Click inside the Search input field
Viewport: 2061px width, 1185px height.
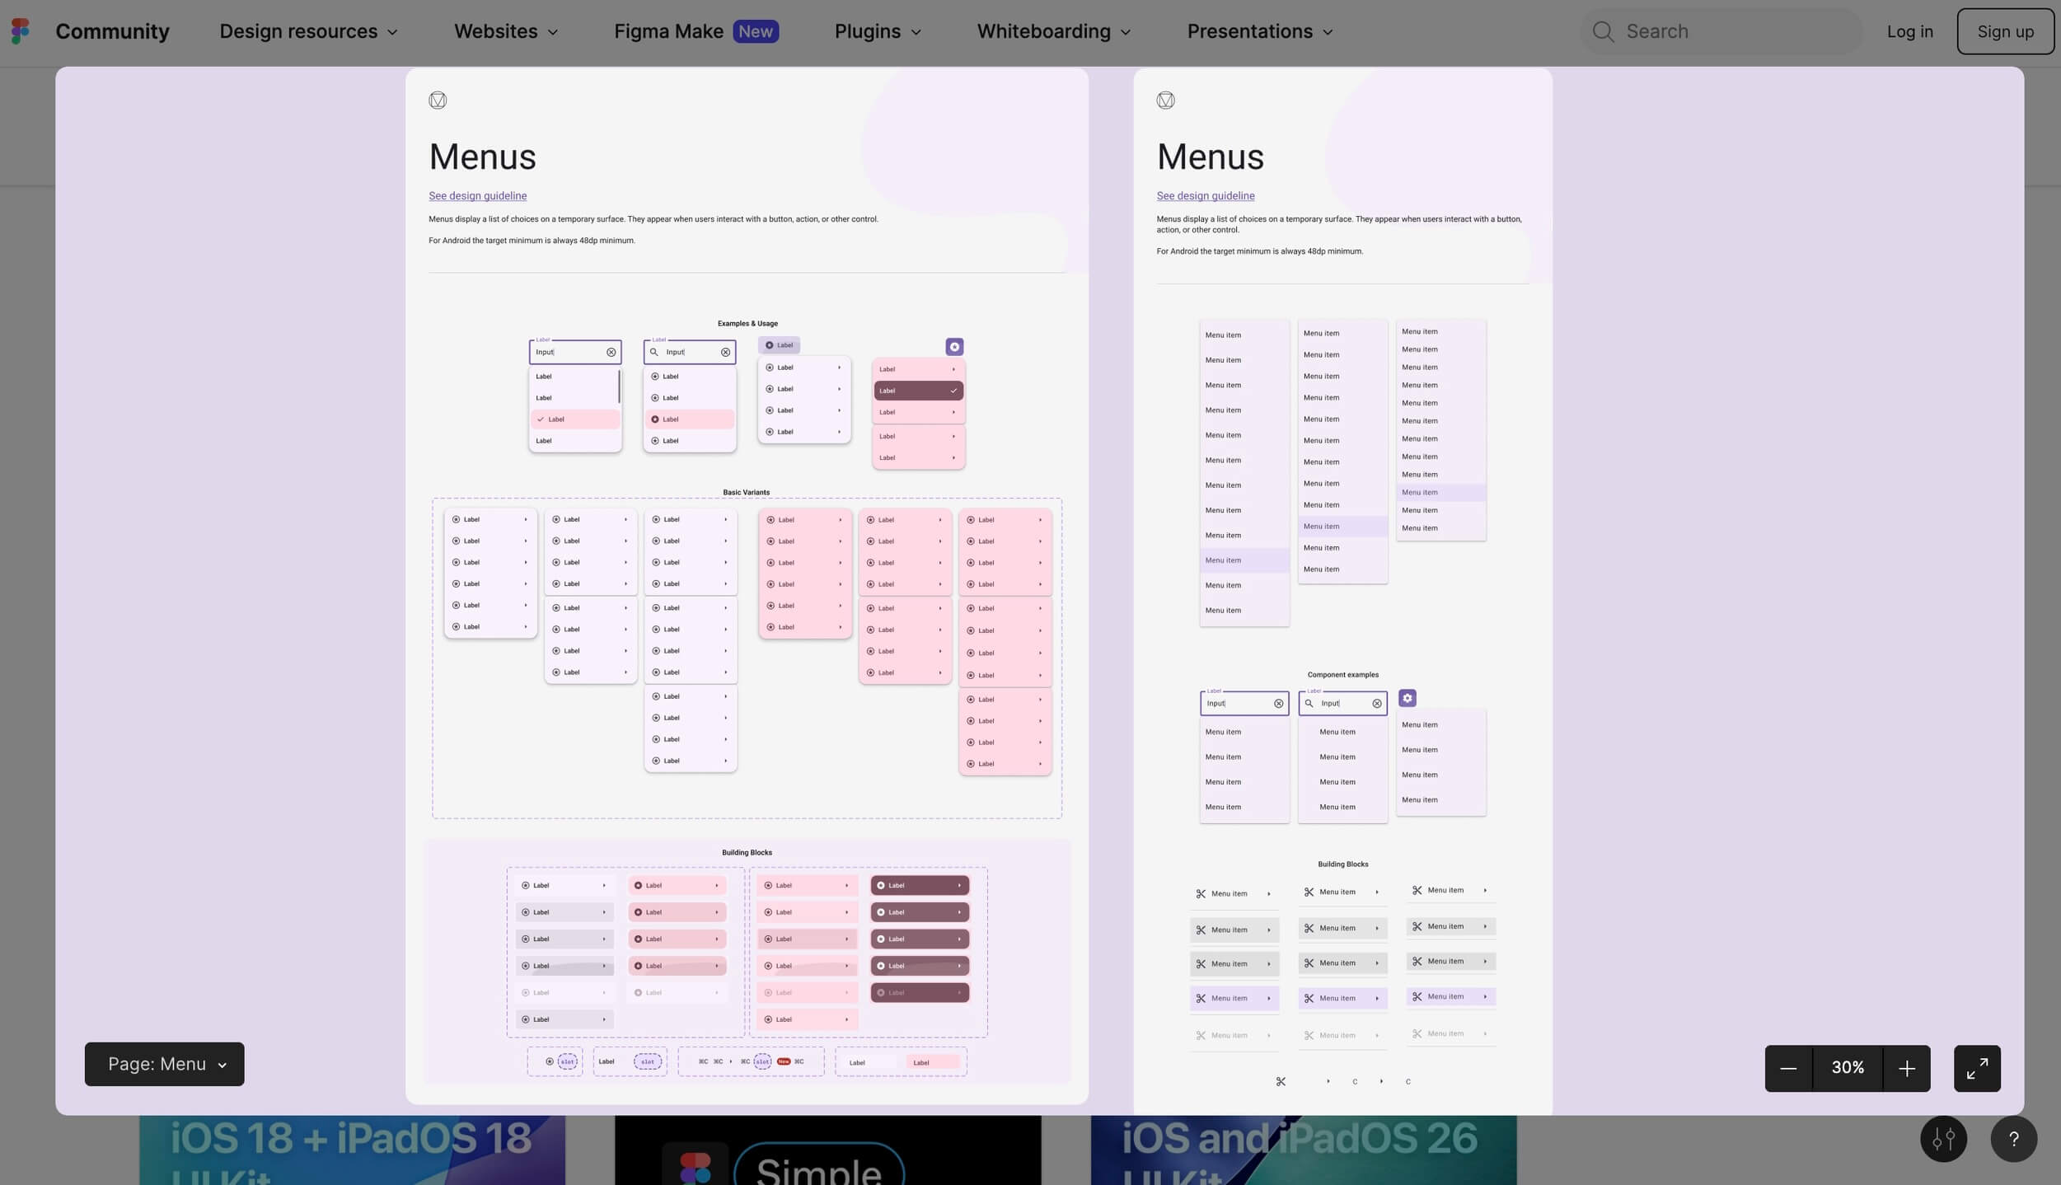point(1731,31)
